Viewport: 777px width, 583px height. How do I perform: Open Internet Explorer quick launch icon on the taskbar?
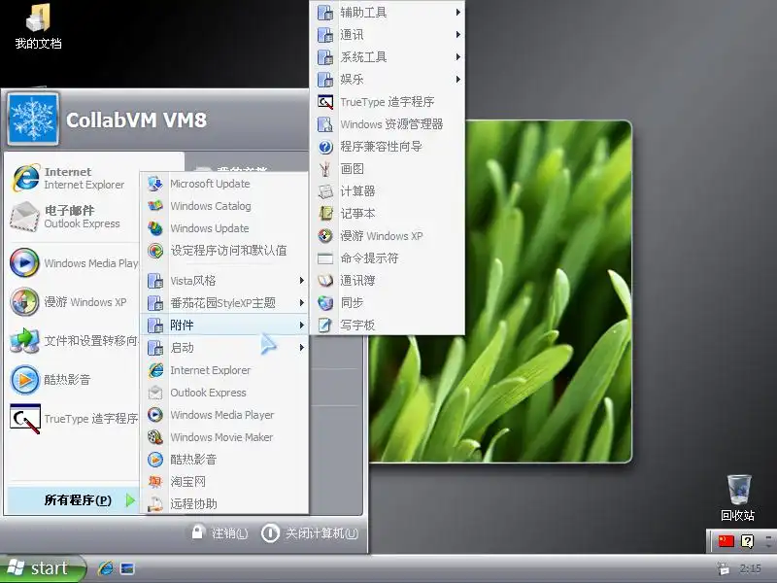pos(105,568)
